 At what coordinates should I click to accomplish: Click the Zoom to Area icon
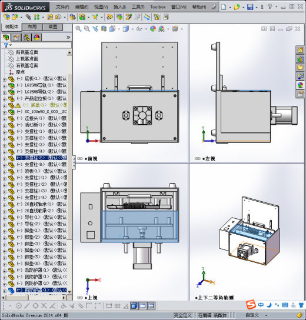(x=87, y=29)
